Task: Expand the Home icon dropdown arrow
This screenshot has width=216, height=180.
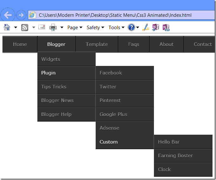Action: point(16,28)
